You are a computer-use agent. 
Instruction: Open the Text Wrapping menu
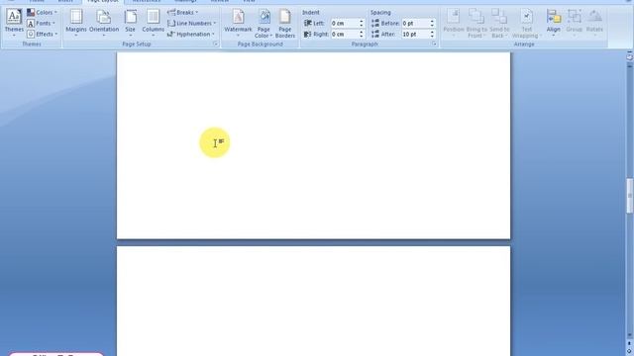coord(526,24)
